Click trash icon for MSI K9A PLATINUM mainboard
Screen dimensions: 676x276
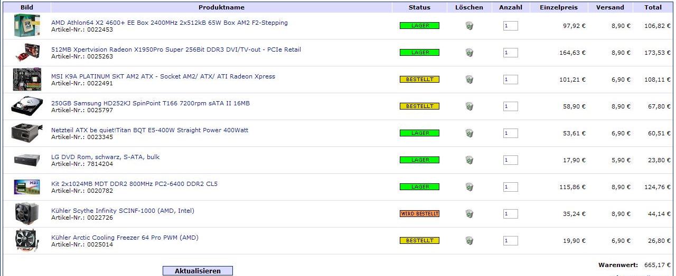pyautogui.click(x=469, y=80)
